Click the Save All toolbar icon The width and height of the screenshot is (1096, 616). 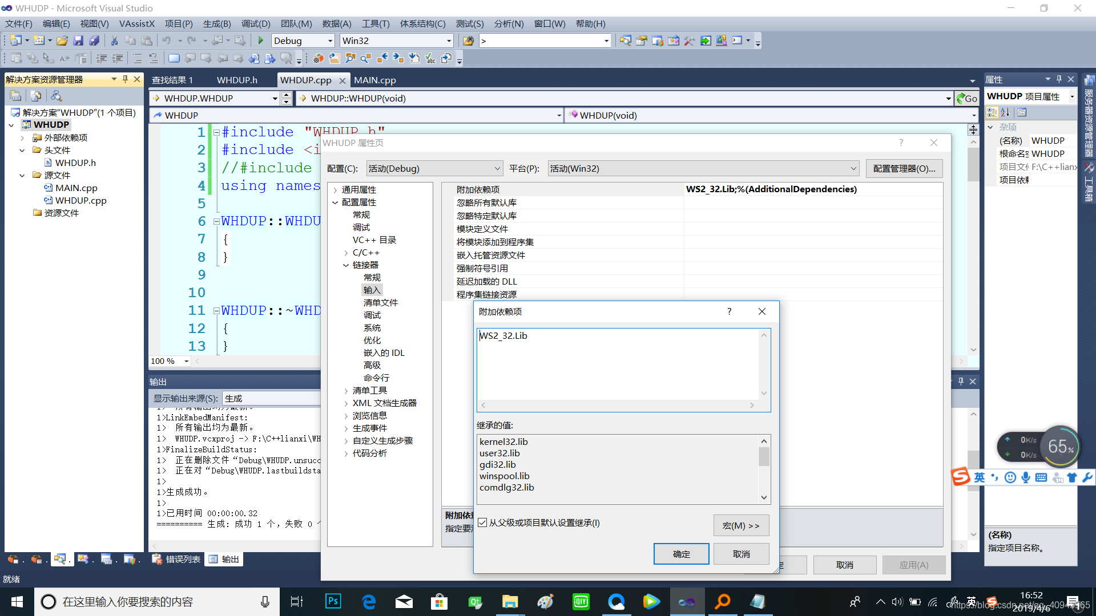(x=94, y=40)
